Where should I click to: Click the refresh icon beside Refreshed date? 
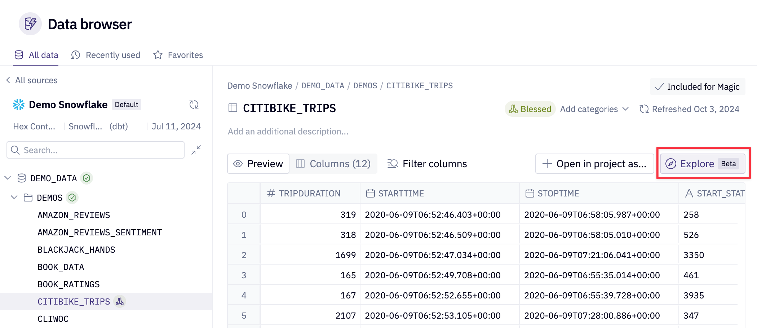(x=644, y=109)
